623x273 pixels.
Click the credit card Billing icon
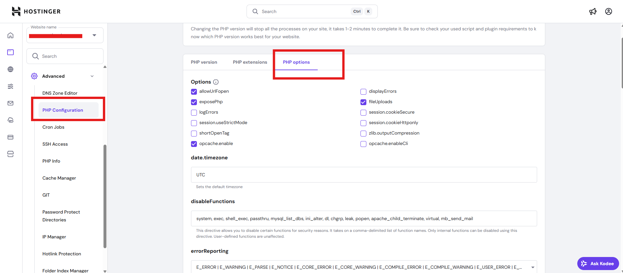coord(10,137)
